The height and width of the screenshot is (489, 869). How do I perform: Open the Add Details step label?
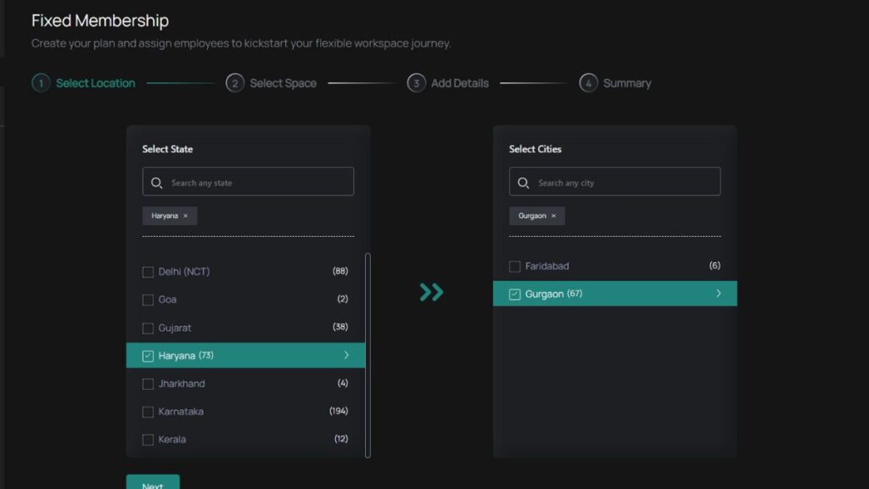460,83
